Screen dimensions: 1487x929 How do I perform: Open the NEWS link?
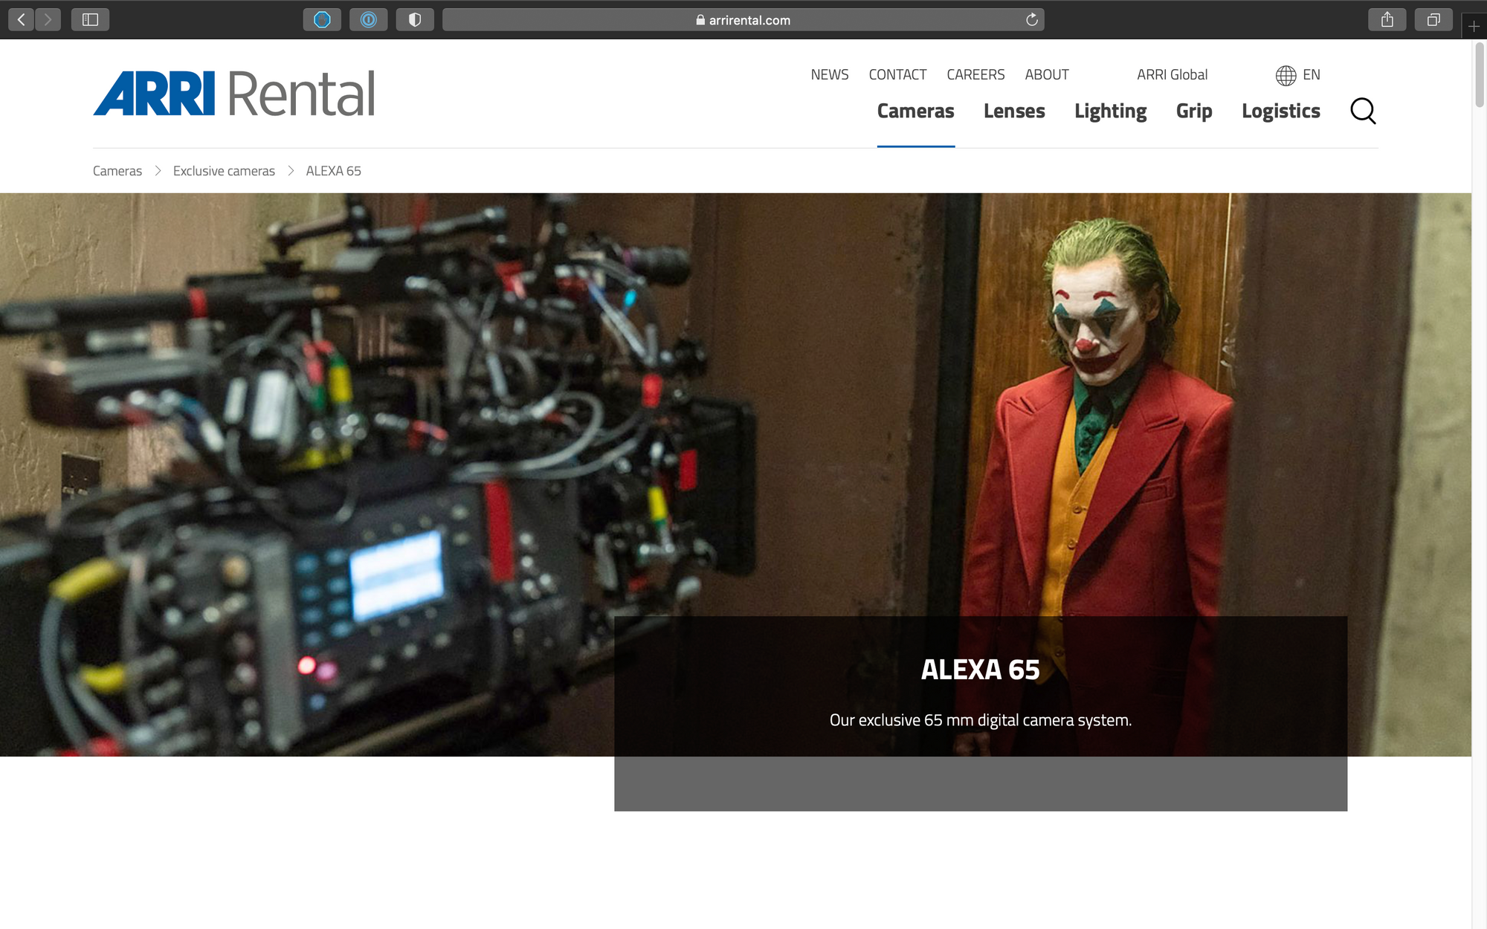click(x=830, y=75)
